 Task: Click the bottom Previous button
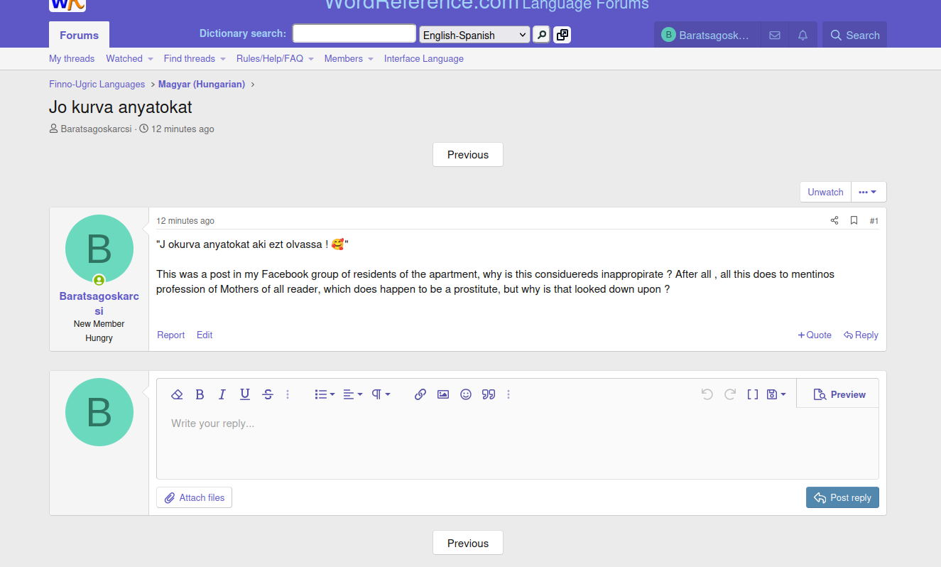point(468,543)
